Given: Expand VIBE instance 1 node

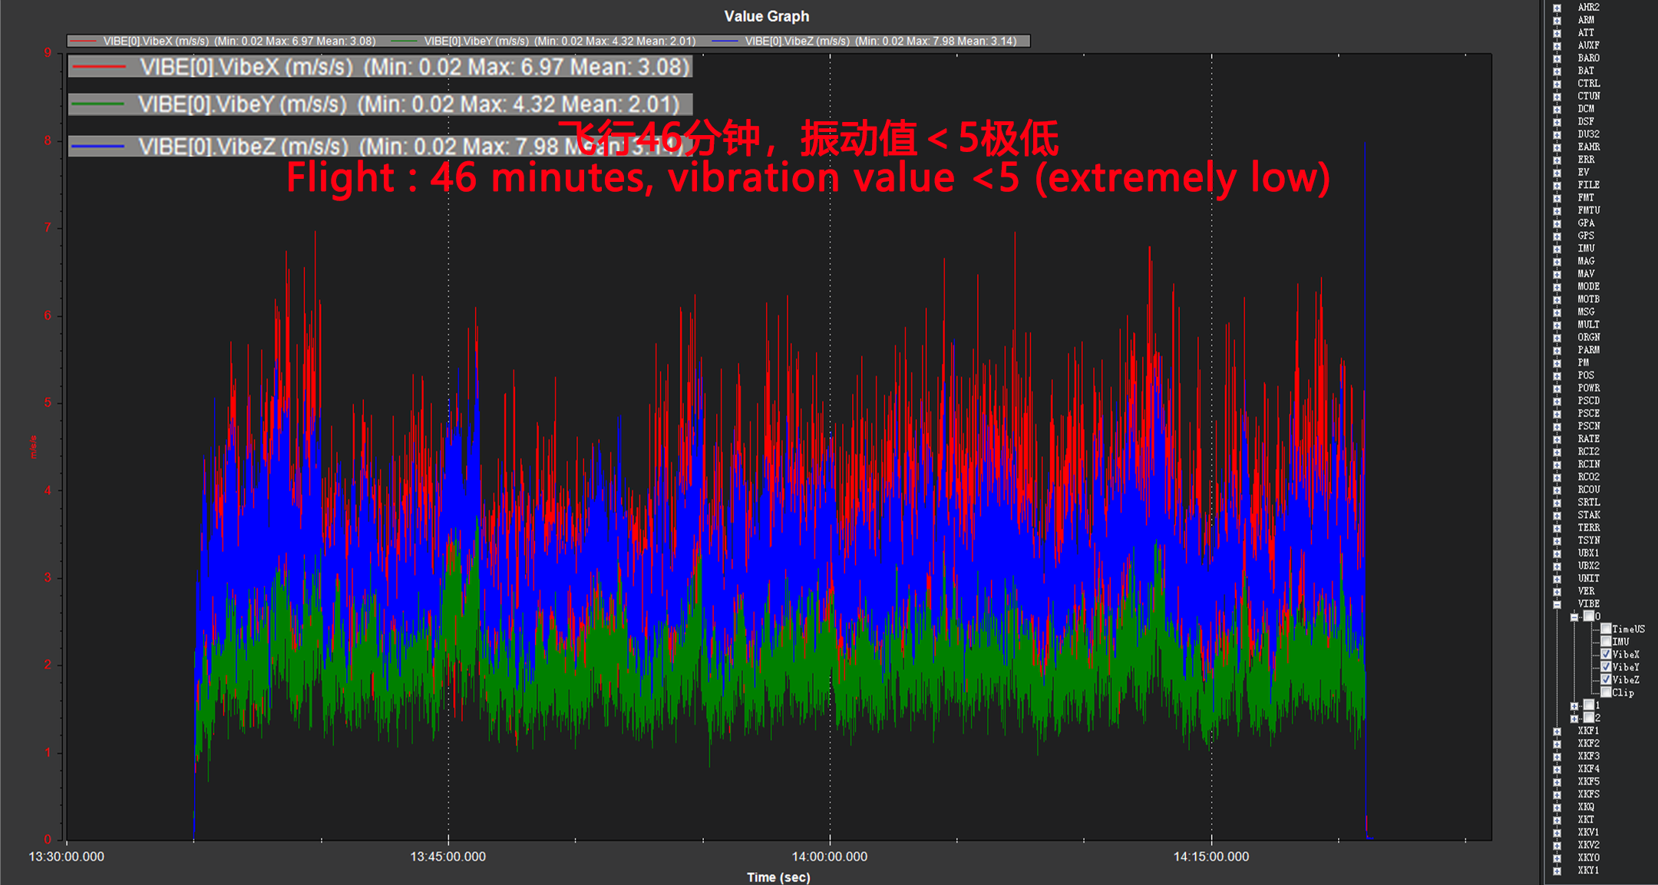Looking at the screenshot, I should (1574, 705).
